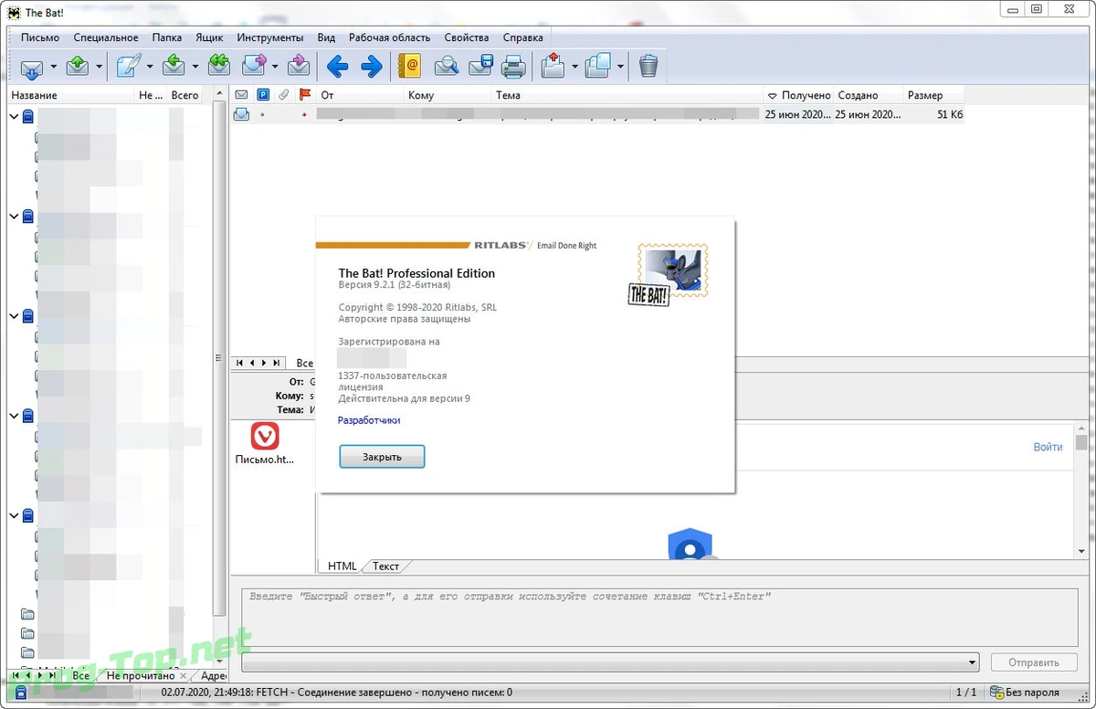Go forward with the blue right arrow
The width and height of the screenshot is (1096, 709).
coord(371,66)
